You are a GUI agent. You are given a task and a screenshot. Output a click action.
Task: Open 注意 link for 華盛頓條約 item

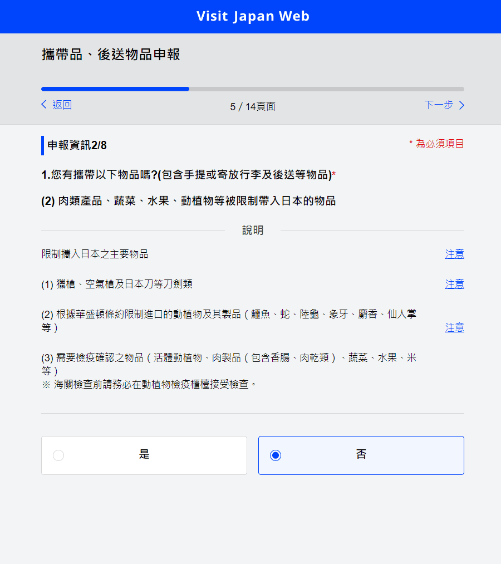454,328
